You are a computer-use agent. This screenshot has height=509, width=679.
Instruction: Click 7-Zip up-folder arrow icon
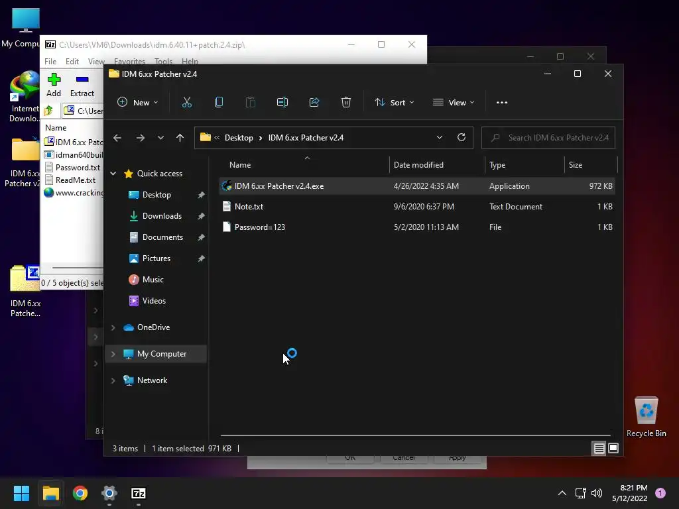coord(48,111)
